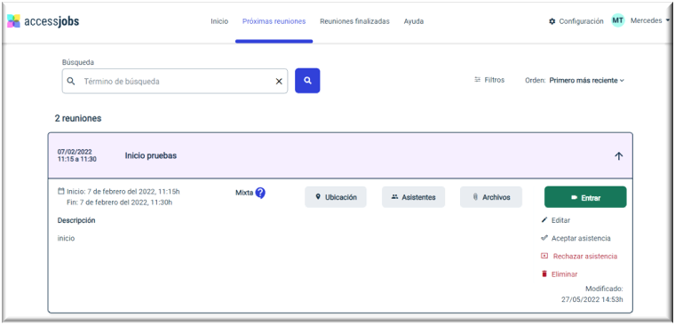The height and width of the screenshot is (325, 675).
Task: Click the Fin: 7 de febrero date line
Action: [120, 202]
